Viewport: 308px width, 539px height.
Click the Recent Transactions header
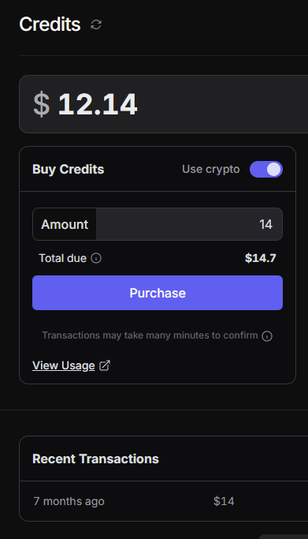95,459
